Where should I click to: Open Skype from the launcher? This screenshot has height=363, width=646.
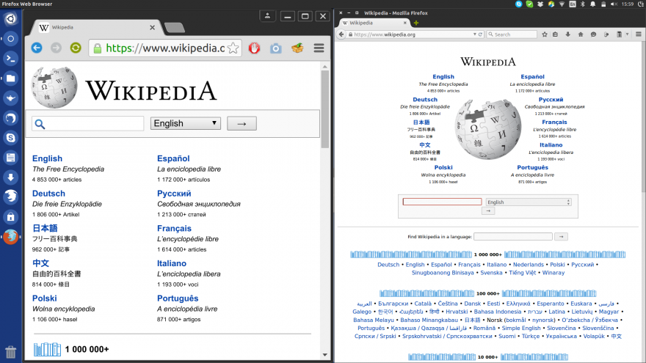[11, 137]
